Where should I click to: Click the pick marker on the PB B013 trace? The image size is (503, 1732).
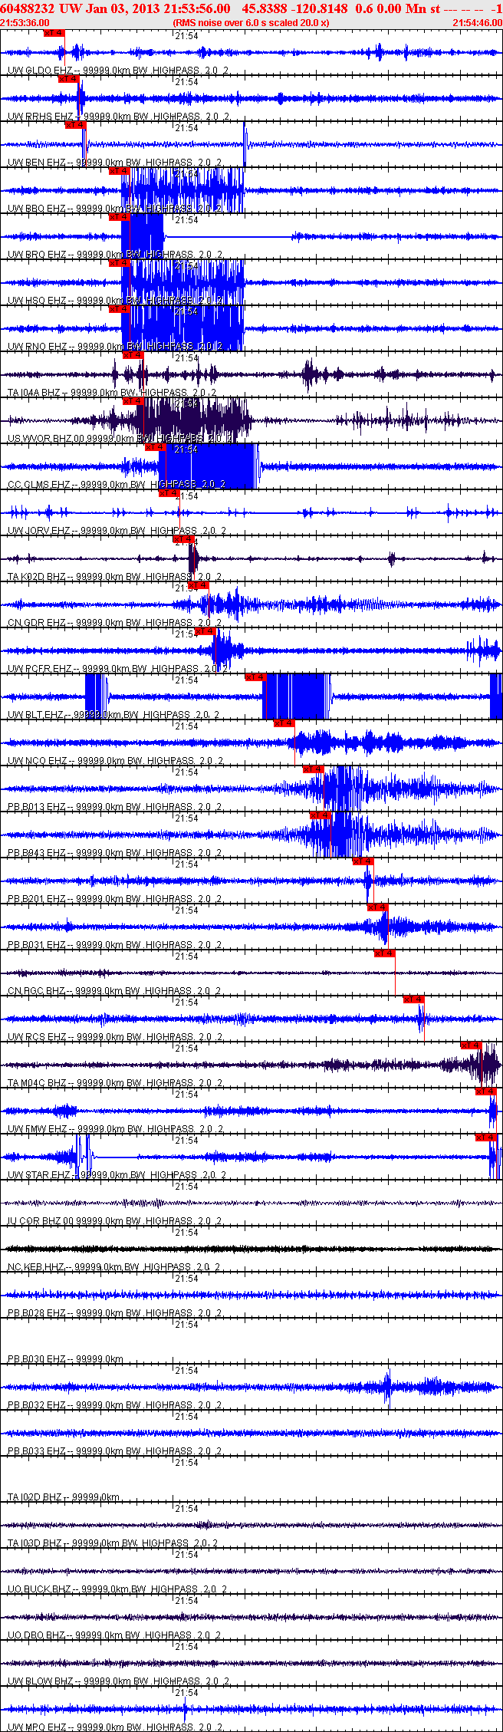(314, 769)
